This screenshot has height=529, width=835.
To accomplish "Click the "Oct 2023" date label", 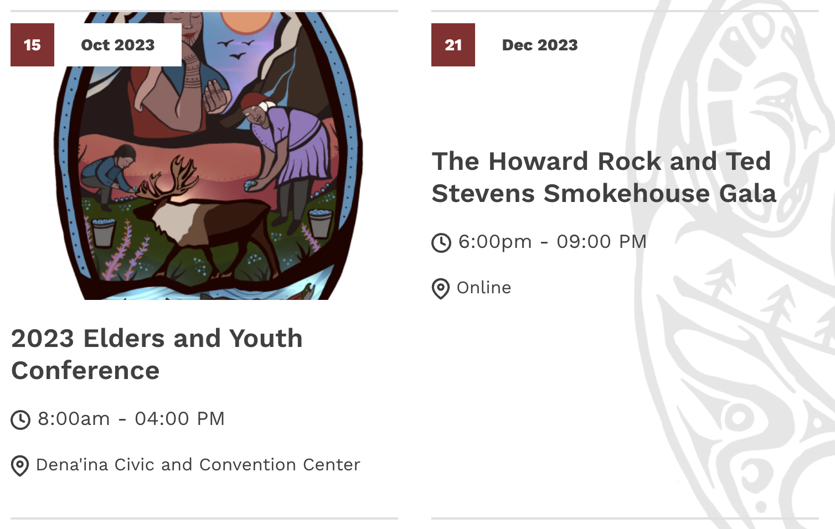I will (x=118, y=45).
